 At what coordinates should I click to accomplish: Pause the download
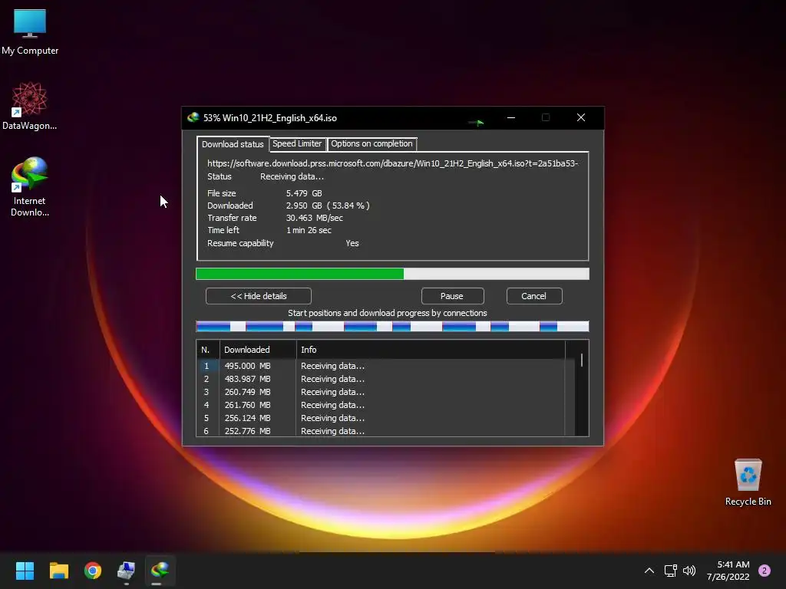click(x=452, y=296)
